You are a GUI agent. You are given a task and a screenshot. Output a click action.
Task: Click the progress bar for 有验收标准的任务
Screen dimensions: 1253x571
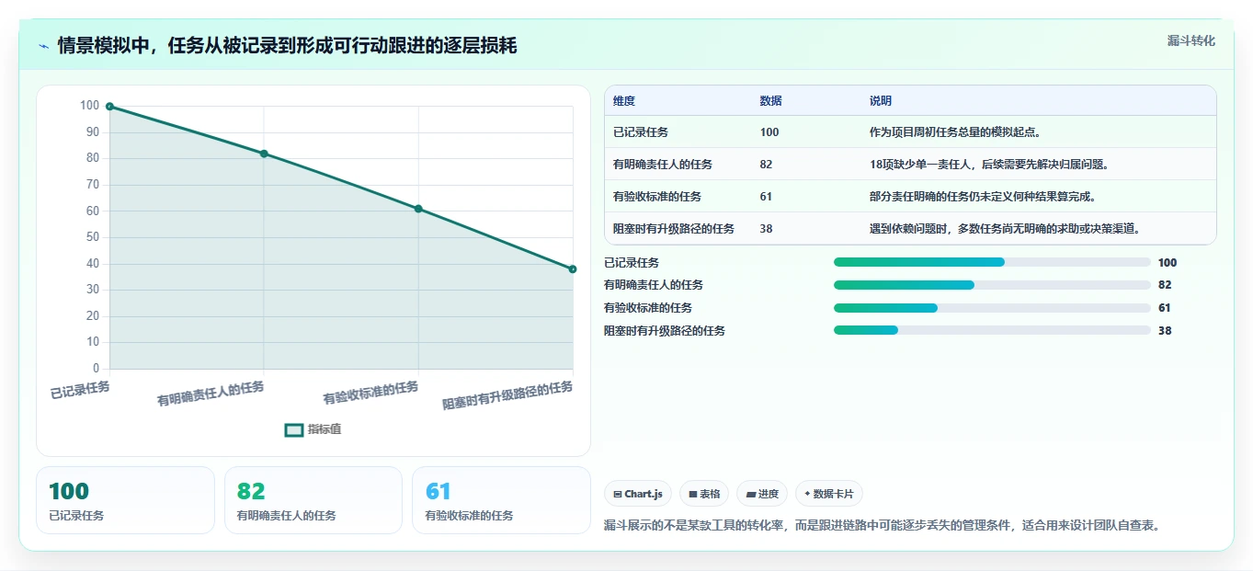coord(992,308)
